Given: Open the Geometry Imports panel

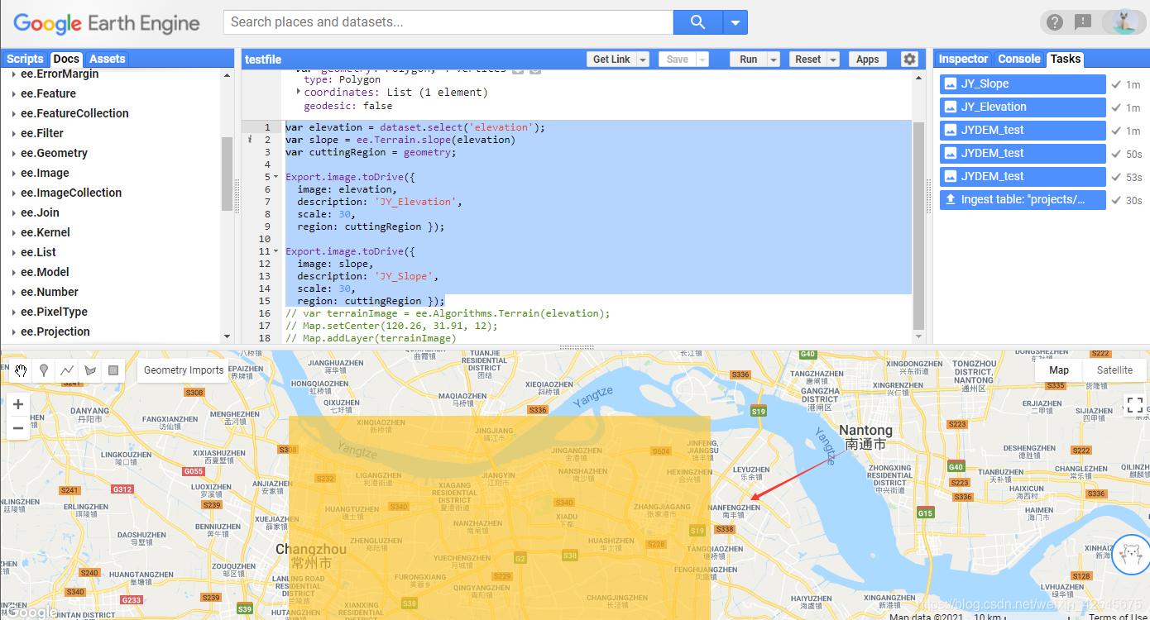Looking at the screenshot, I should (x=184, y=370).
